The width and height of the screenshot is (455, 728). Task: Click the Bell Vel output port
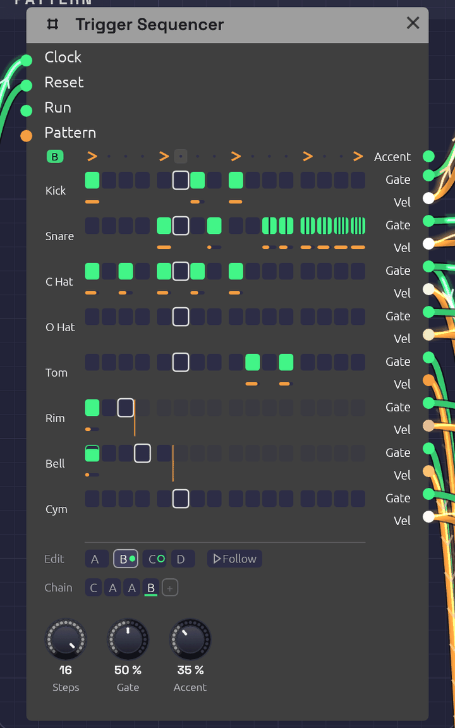coord(428,471)
